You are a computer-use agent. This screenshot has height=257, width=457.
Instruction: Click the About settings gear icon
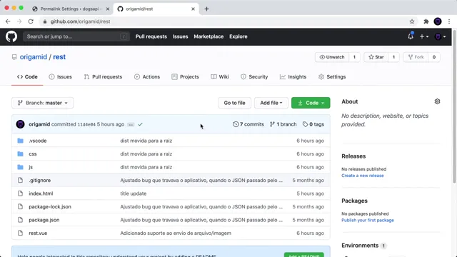tap(437, 101)
